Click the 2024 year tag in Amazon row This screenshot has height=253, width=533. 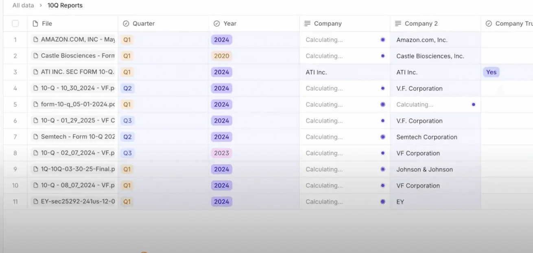pos(221,39)
